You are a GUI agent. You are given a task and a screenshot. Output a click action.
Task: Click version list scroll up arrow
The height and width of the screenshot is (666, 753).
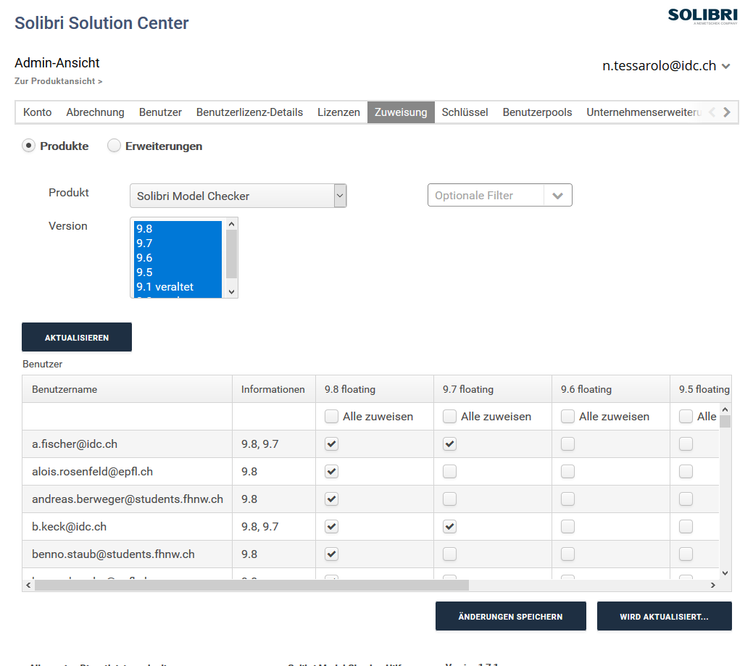231,224
